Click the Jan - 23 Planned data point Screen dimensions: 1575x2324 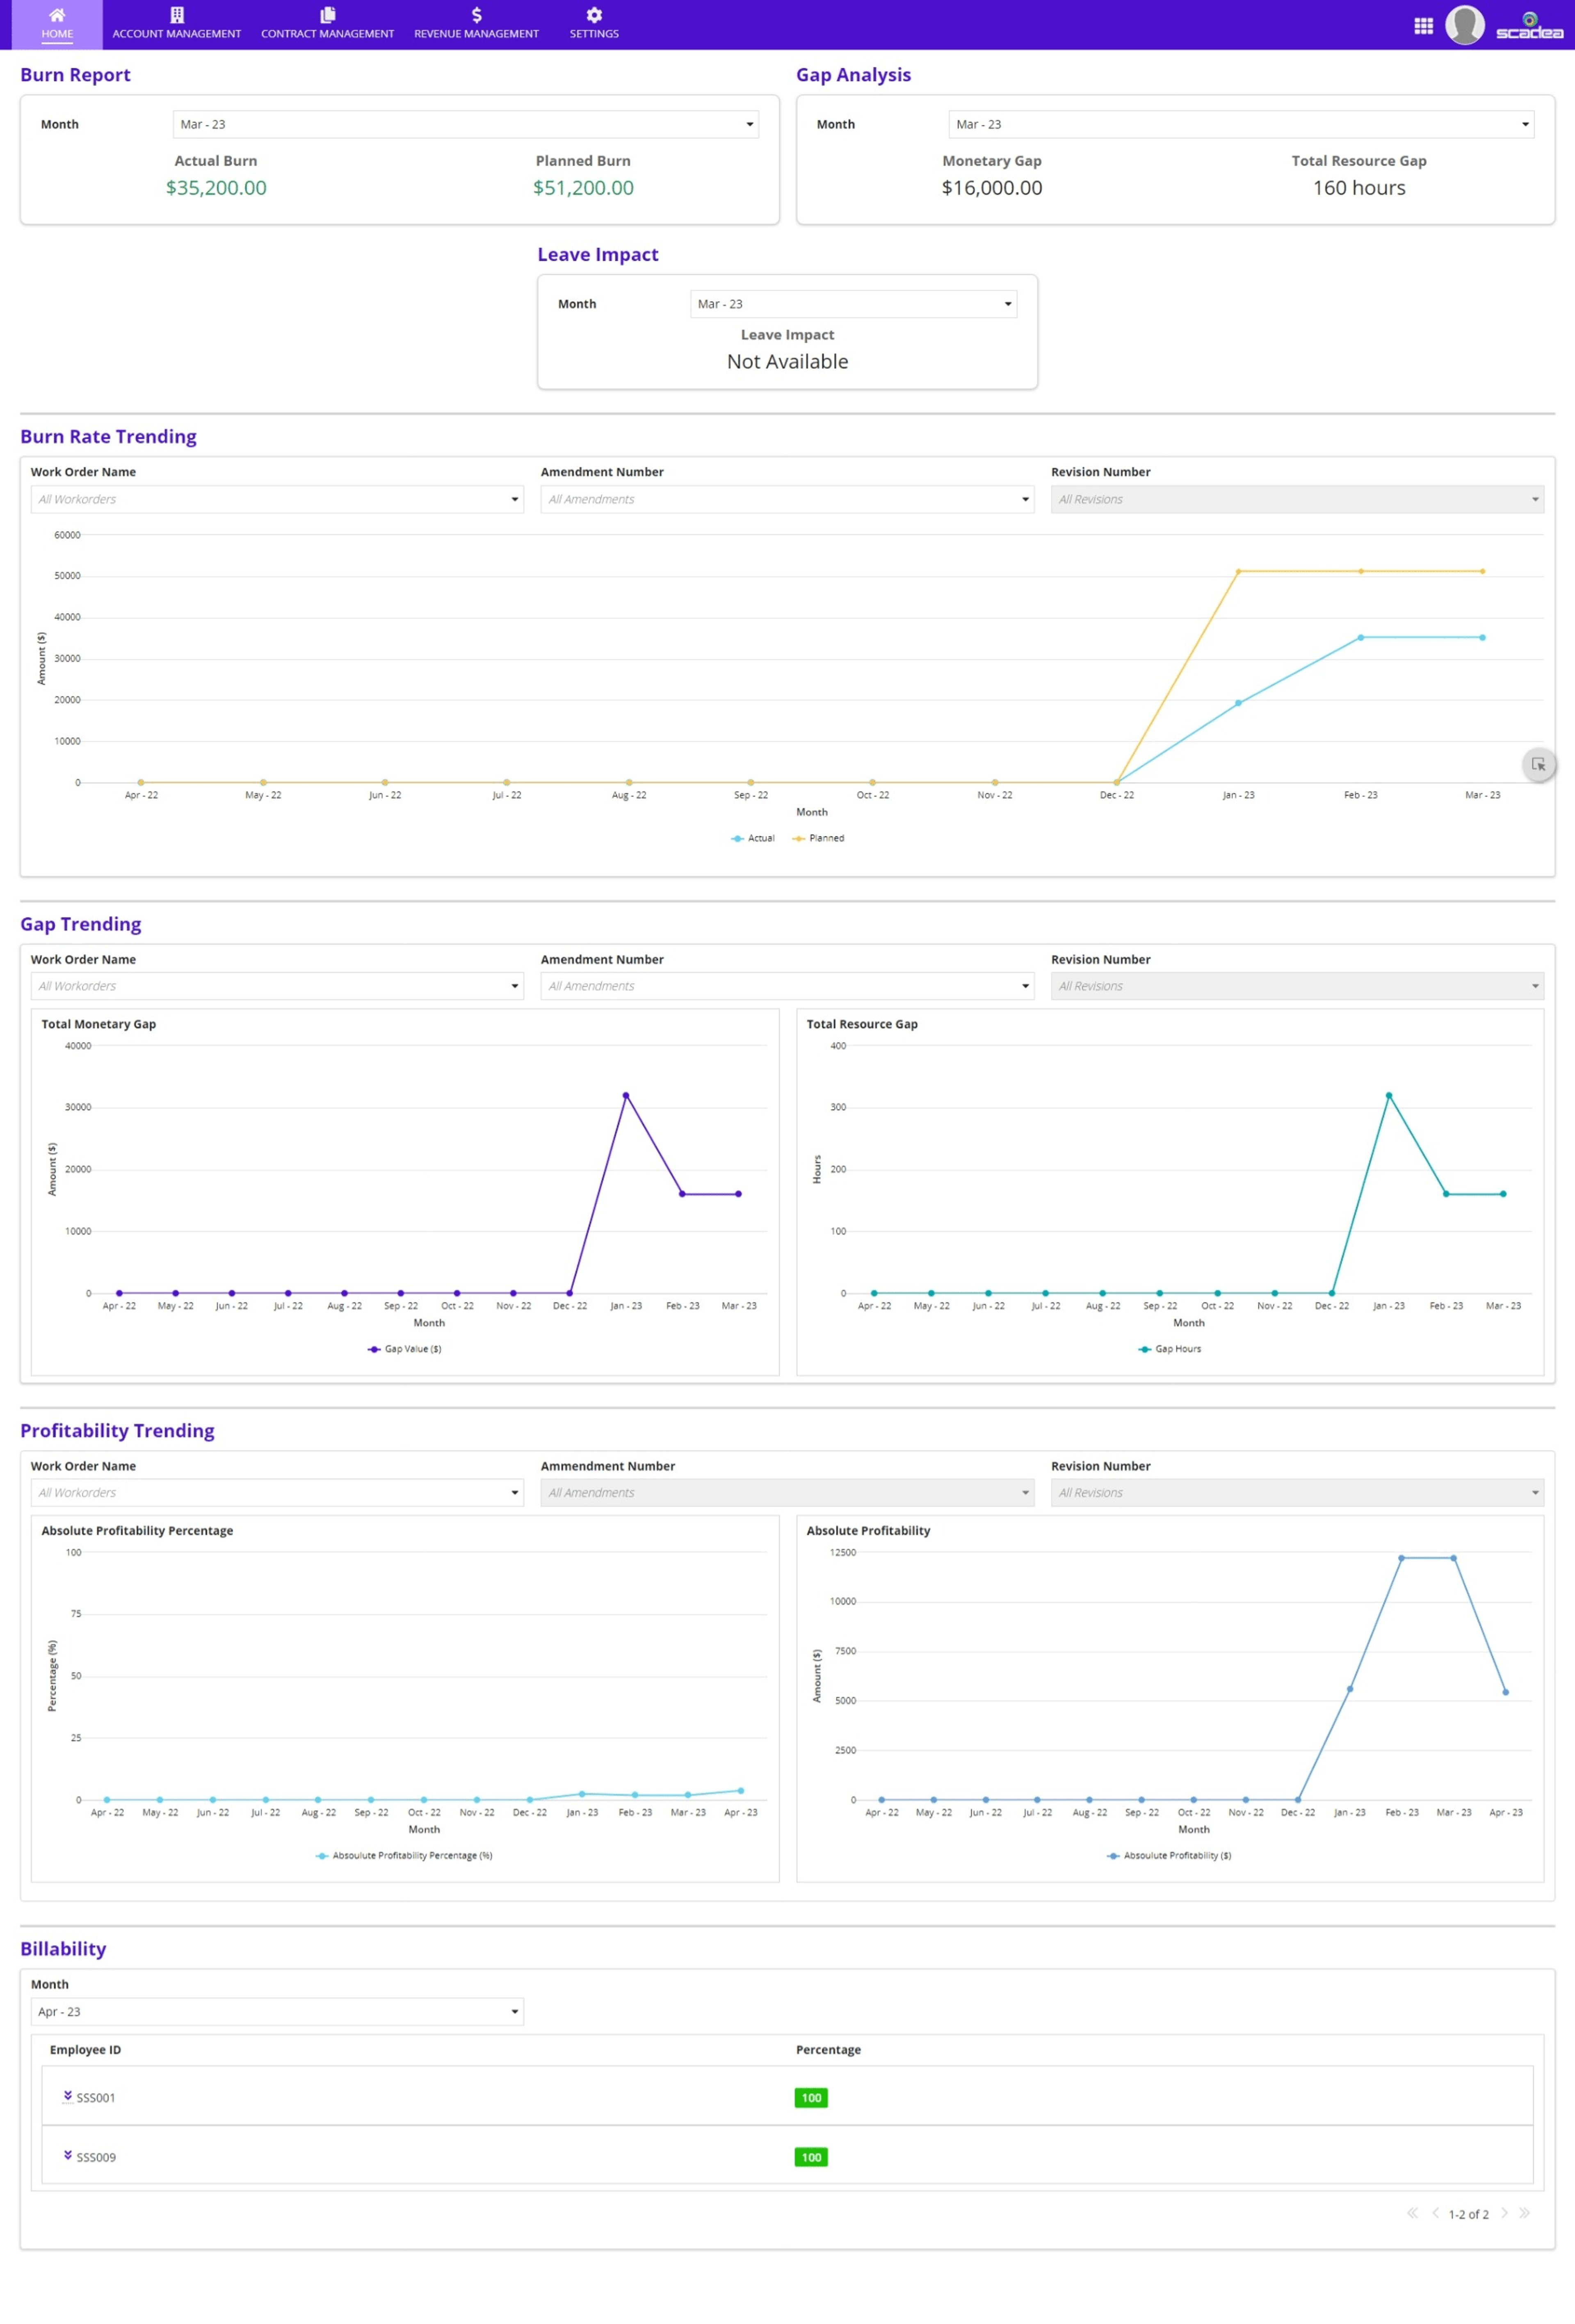click(1238, 572)
